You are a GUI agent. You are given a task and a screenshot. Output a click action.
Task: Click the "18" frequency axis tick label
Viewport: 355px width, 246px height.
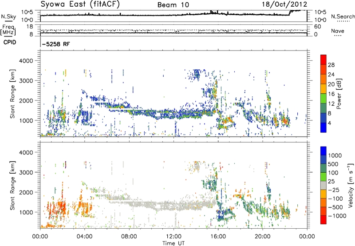[x=30, y=27]
